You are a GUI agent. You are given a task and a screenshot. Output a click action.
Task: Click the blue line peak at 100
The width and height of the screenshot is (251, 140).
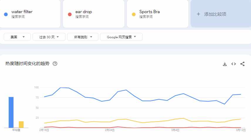(60, 87)
